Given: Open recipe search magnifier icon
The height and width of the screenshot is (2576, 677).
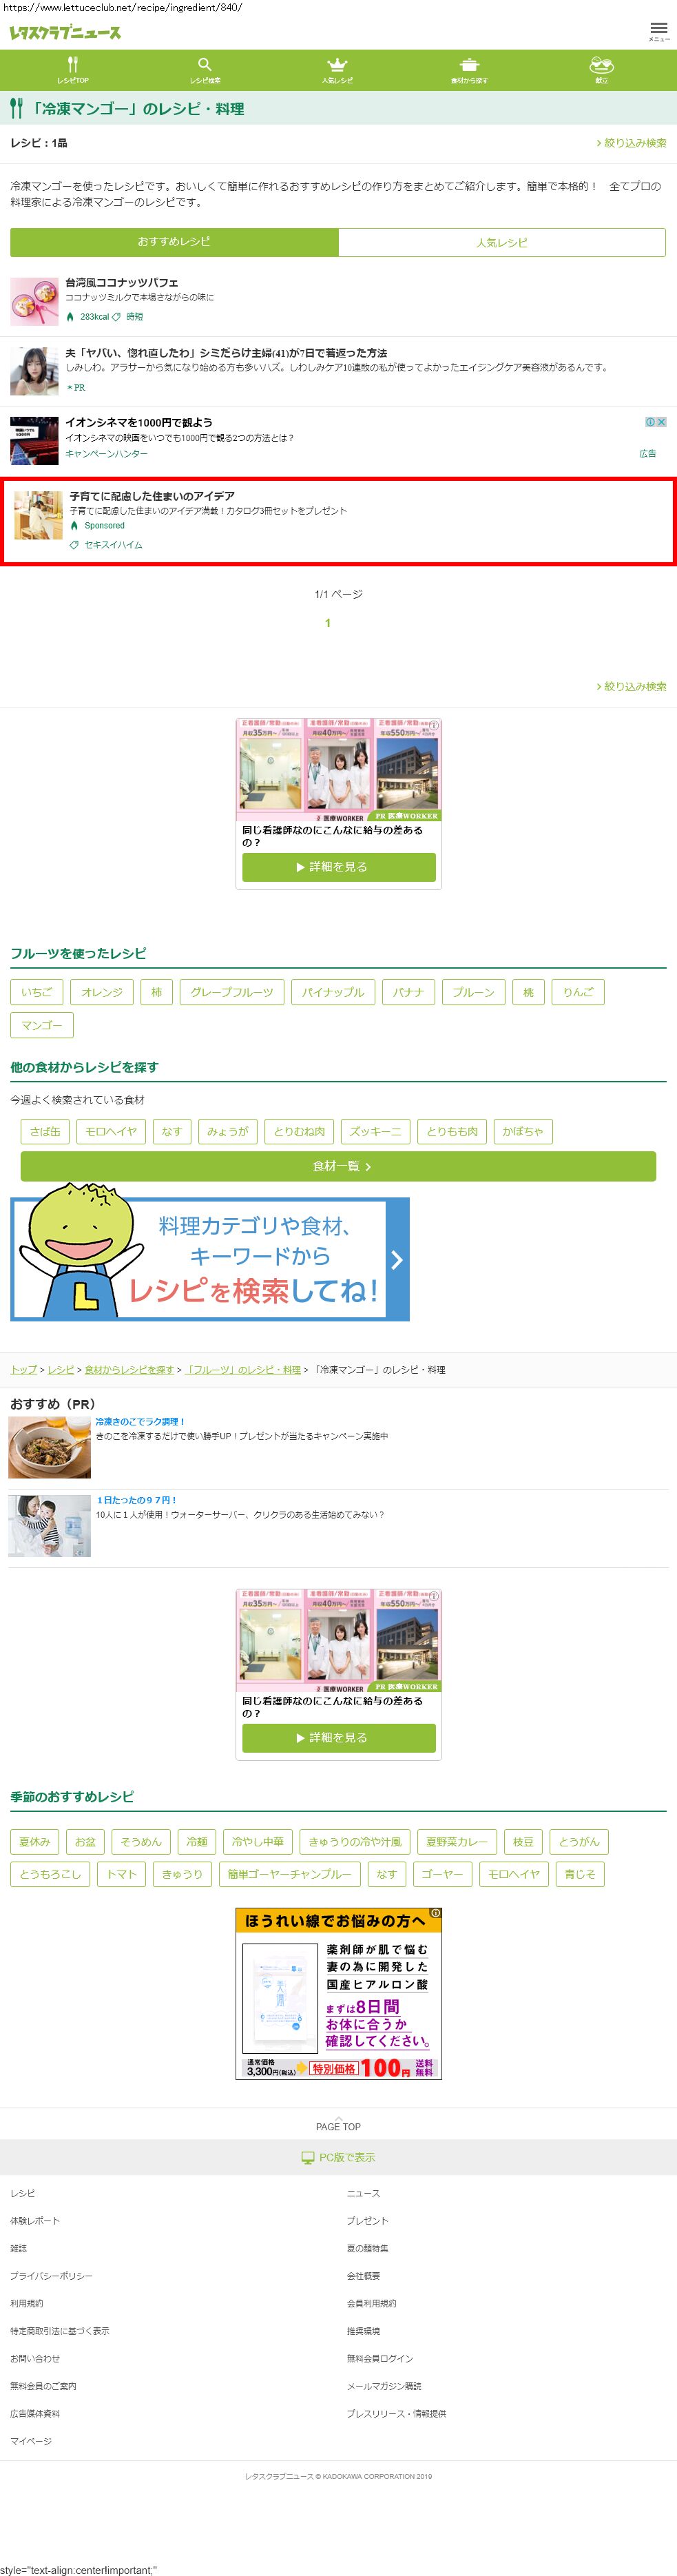Looking at the screenshot, I should (x=205, y=65).
